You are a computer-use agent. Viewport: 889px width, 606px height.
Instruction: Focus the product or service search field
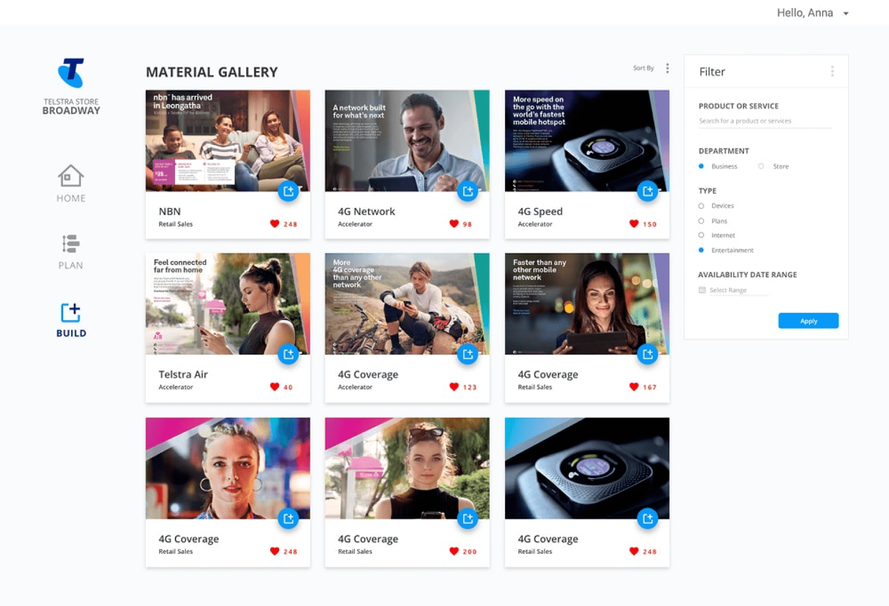click(764, 121)
